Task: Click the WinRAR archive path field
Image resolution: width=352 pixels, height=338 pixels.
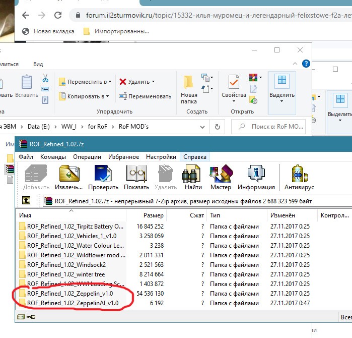Action: 197,201
